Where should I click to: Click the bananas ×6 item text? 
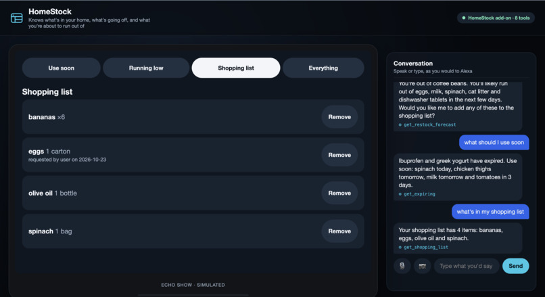tap(47, 117)
